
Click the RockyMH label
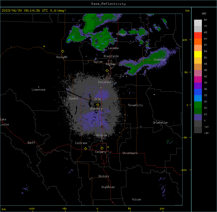62,57
